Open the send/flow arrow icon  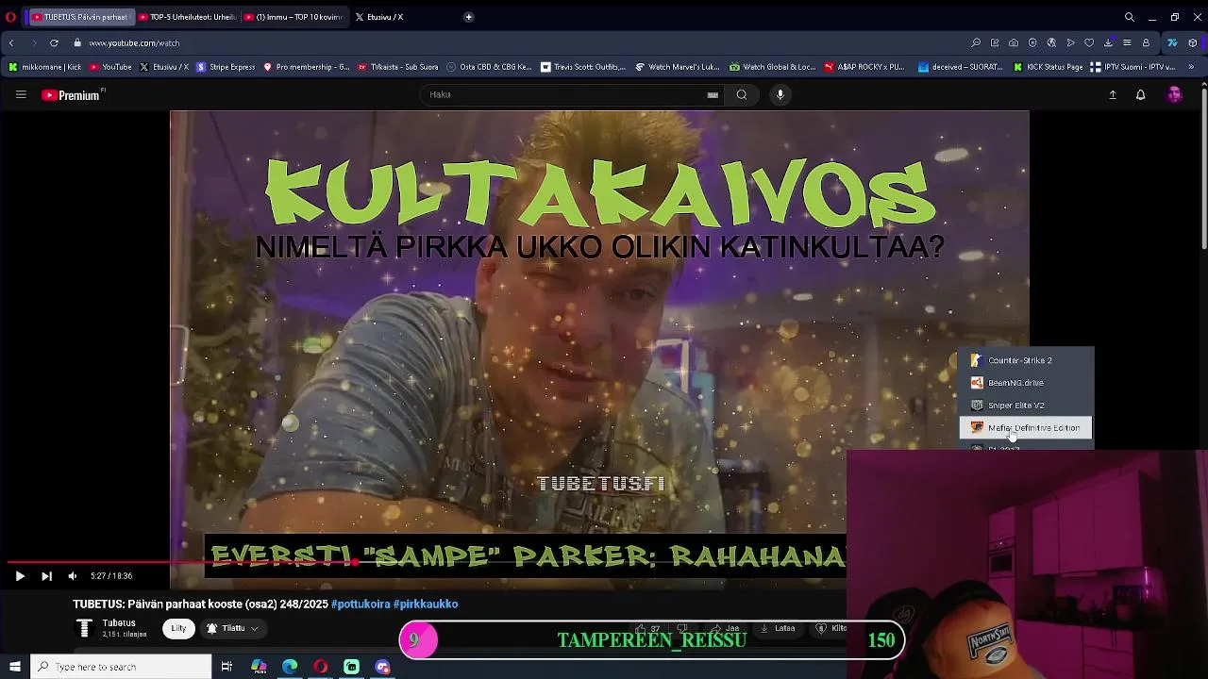pos(1070,43)
